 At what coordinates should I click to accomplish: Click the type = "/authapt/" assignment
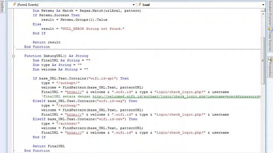coord(61,83)
